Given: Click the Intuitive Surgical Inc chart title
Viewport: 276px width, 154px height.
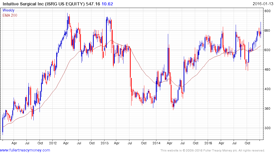Looking at the screenshot, I should 44,4.
